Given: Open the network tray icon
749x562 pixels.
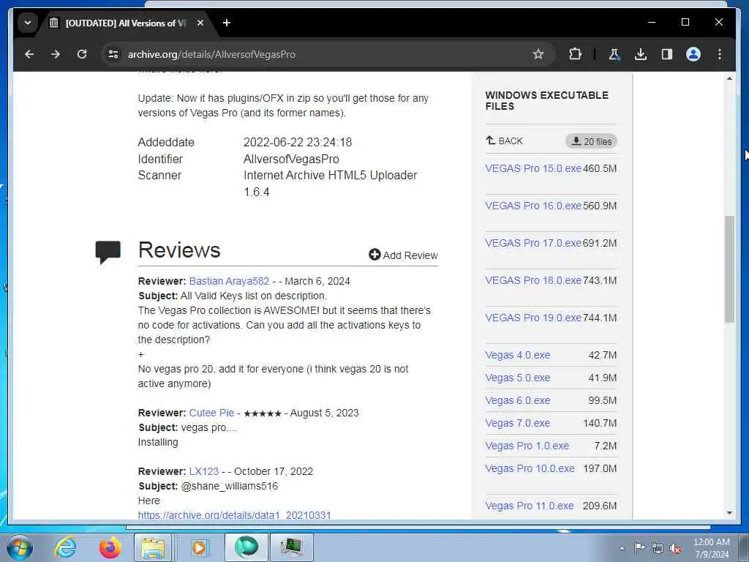Looking at the screenshot, I should click(x=658, y=548).
